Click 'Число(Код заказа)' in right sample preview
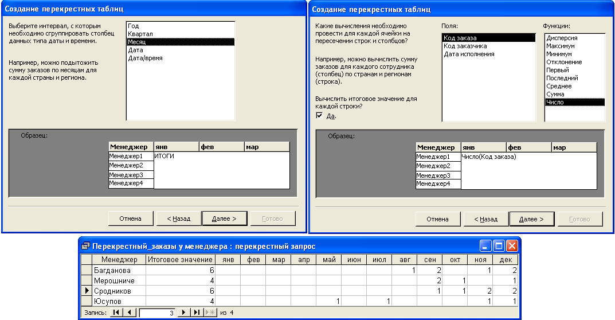This screenshot has width=615, height=320. coord(489,157)
